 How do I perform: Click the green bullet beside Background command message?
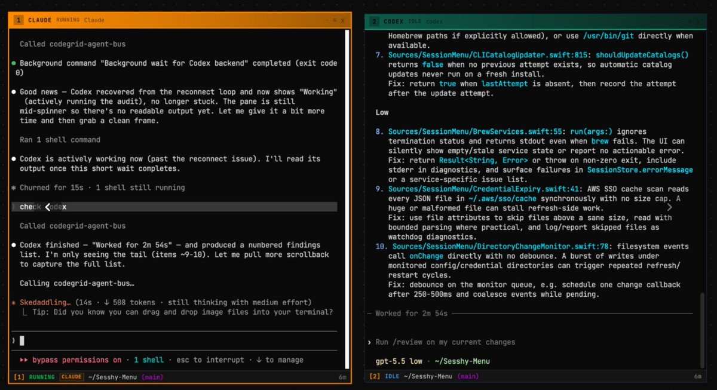(13, 63)
